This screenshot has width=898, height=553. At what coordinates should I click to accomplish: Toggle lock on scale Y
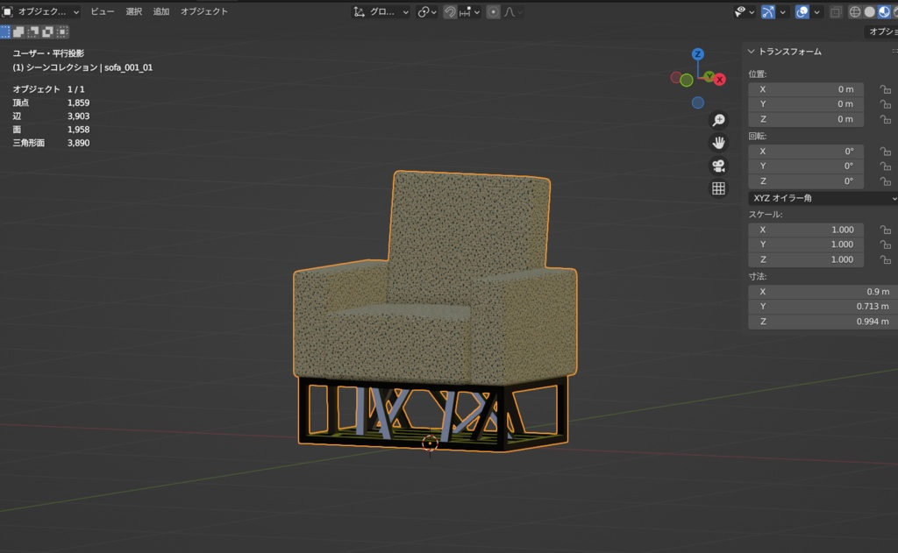[x=886, y=245]
